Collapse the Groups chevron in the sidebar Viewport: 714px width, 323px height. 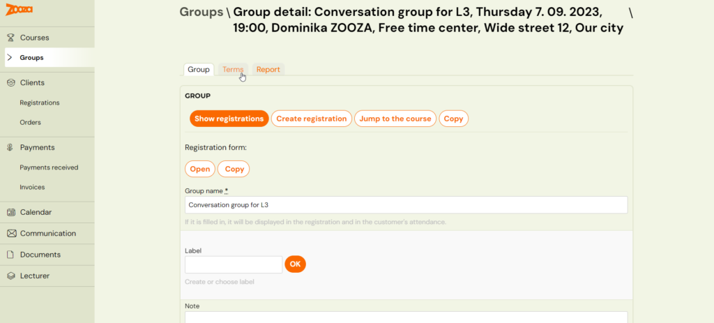click(10, 58)
